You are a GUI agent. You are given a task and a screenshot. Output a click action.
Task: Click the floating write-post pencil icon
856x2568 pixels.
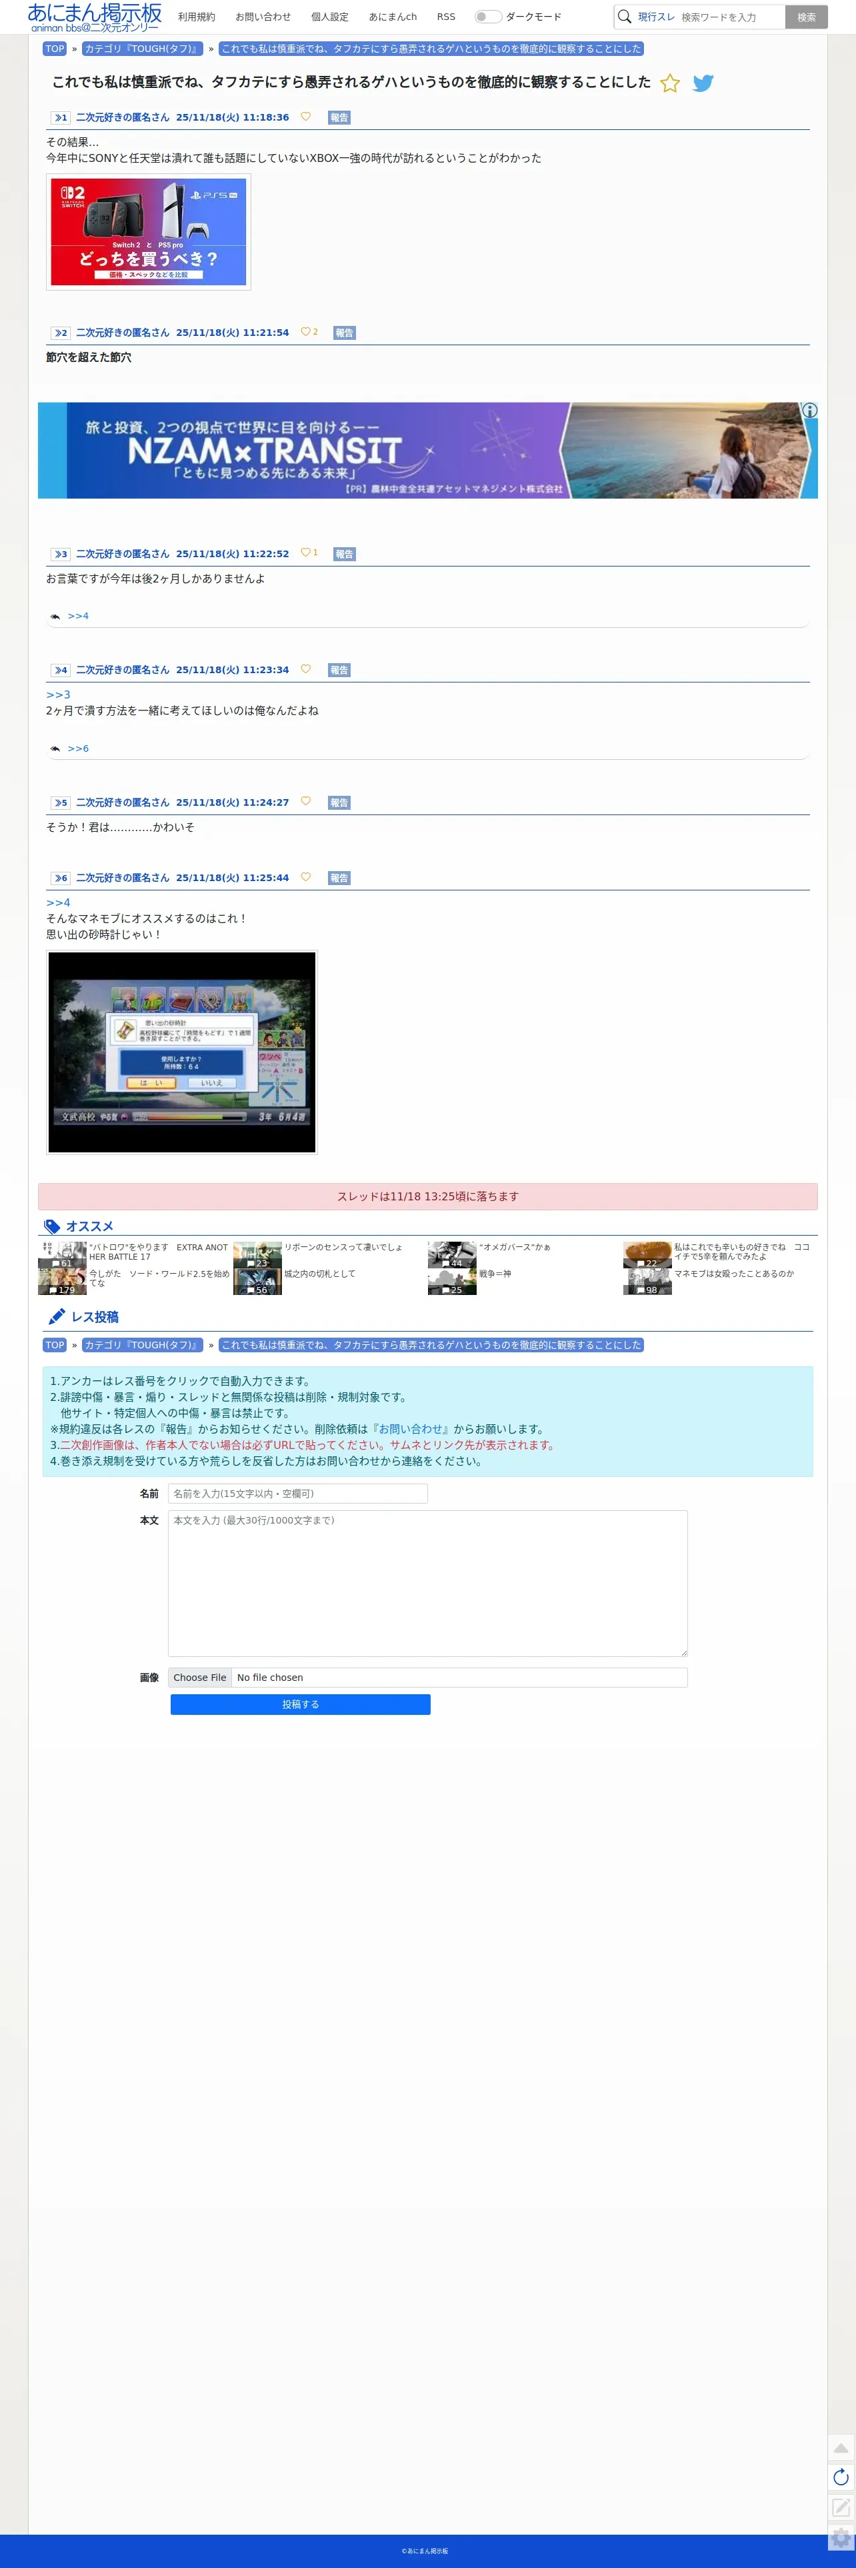click(841, 2506)
